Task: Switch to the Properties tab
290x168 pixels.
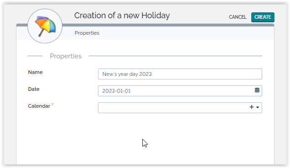Action: click(87, 33)
